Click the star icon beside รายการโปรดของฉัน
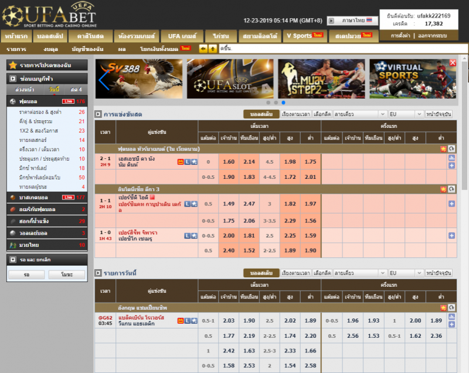The image size is (469, 373). tap(12, 65)
